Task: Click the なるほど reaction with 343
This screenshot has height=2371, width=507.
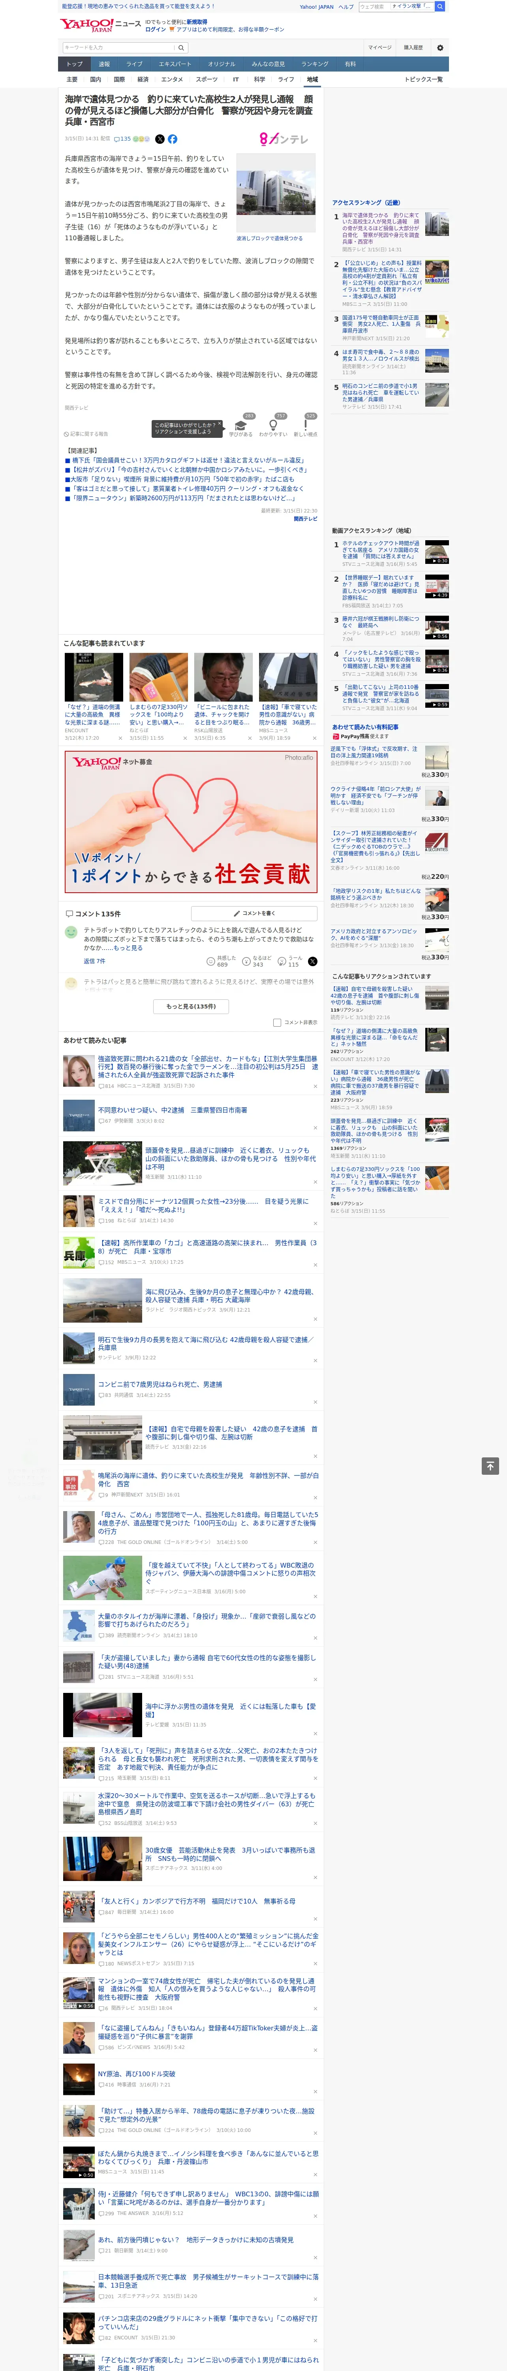Action: coord(257,961)
